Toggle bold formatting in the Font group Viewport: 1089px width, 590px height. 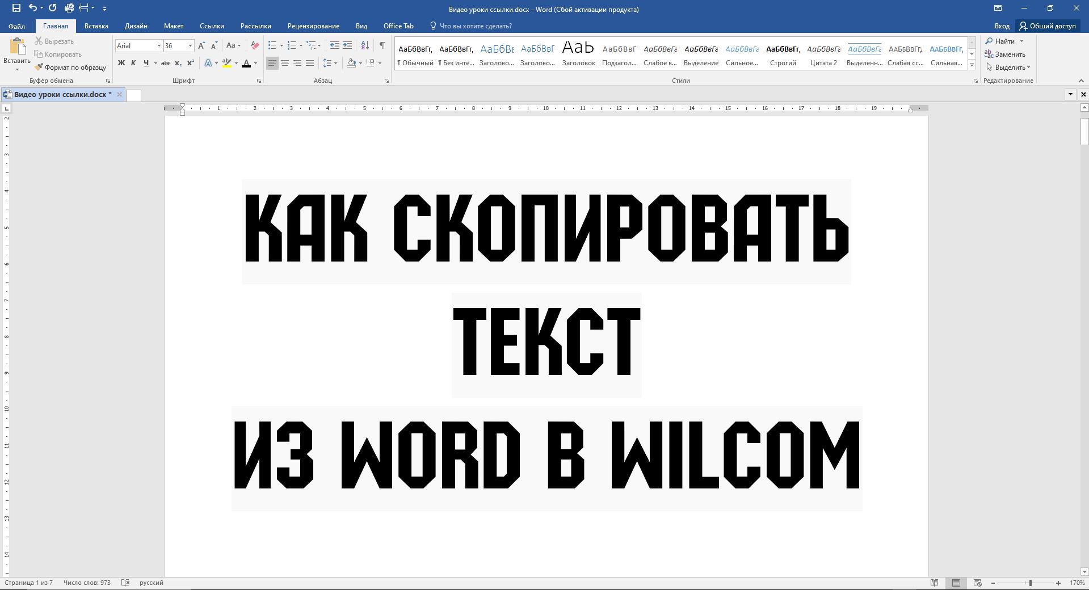121,63
